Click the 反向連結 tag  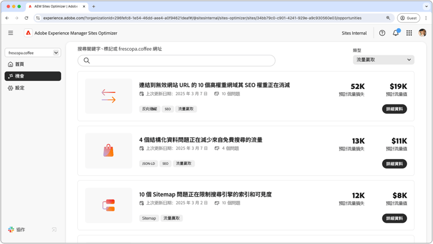(x=150, y=109)
